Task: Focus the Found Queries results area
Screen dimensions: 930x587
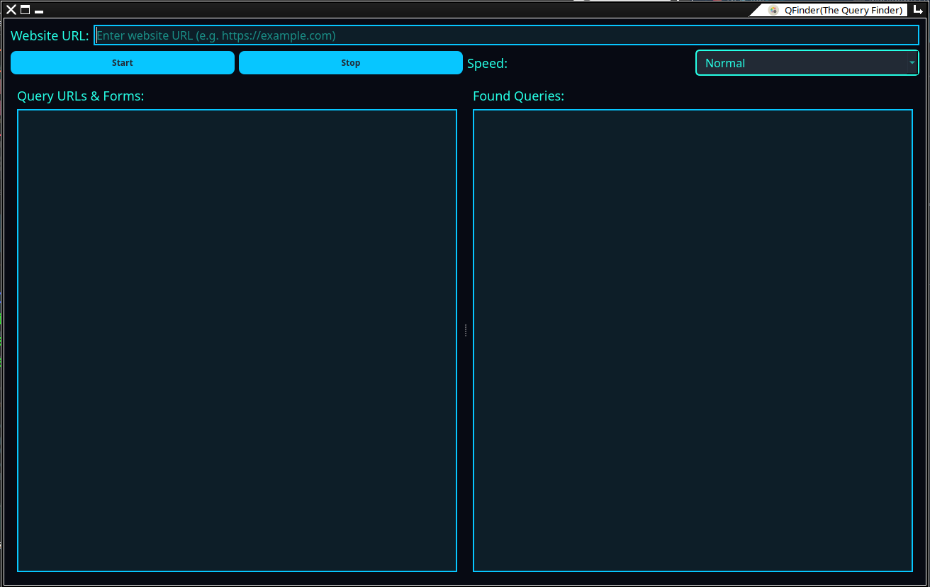Action: pos(693,341)
